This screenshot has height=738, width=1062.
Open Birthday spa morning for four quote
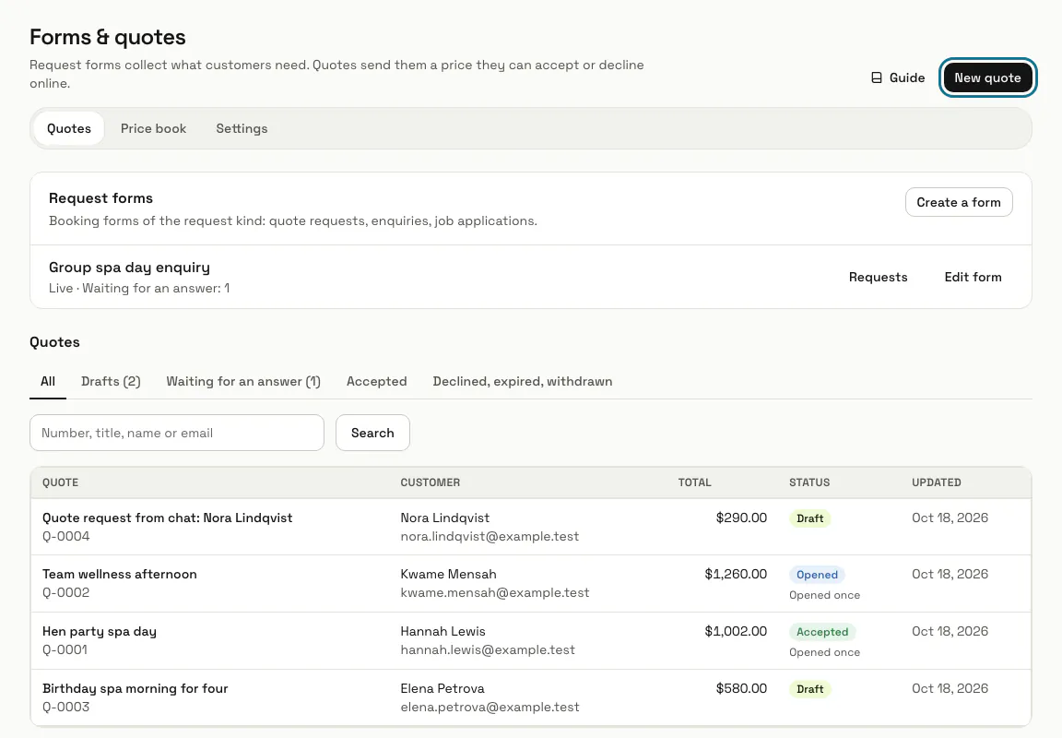coord(136,688)
